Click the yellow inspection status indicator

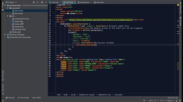pos(178,5)
